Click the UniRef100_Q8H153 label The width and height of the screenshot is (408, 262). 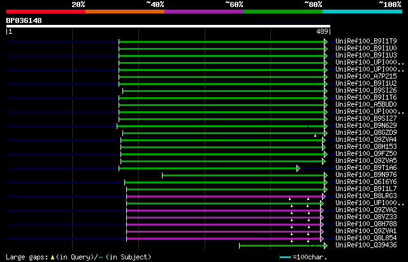[366, 147]
